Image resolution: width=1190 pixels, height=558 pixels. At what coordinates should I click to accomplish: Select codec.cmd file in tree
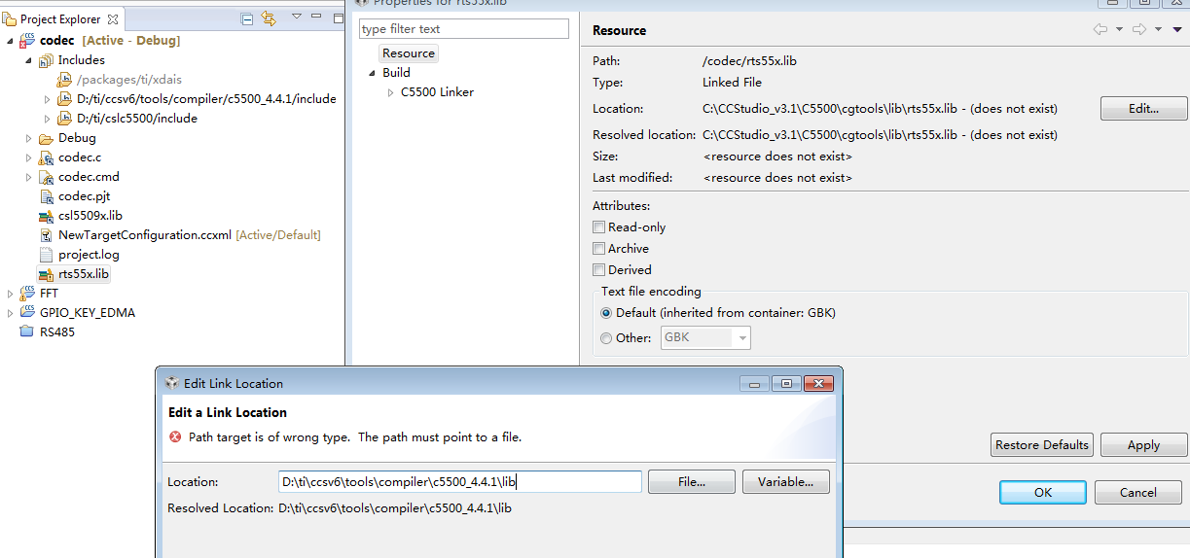coord(89,177)
